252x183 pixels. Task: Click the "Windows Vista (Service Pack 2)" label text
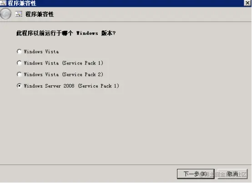tap(64, 74)
